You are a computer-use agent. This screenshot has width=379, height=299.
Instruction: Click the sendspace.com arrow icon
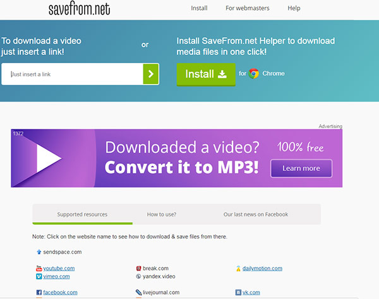click(x=39, y=252)
